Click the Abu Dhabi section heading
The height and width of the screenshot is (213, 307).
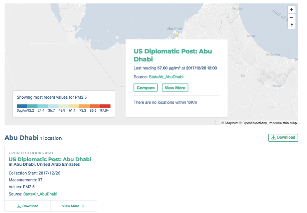[21, 138]
